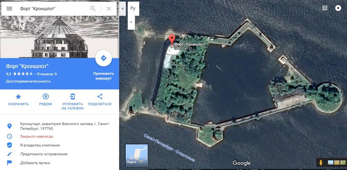Click Предложить исправление link
Image resolution: width=347 pixels, height=170 pixels.
(x=44, y=154)
